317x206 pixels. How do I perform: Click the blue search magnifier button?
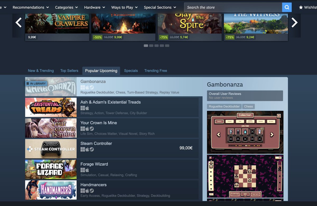(287, 7)
